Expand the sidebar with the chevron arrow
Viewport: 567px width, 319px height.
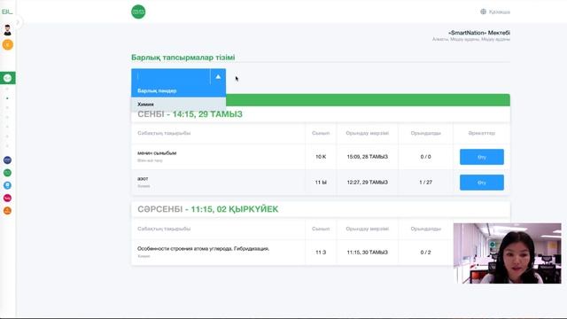pyautogui.click(x=18, y=22)
